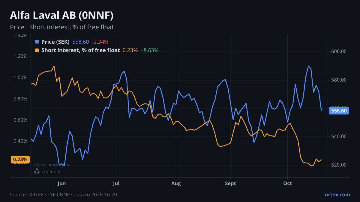Image resolution: width=360 pixels, height=202 pixels.
Task: Select the chart title 'Alfa Laval AB (0NNF)'
Action: click(x=61, y=15)
